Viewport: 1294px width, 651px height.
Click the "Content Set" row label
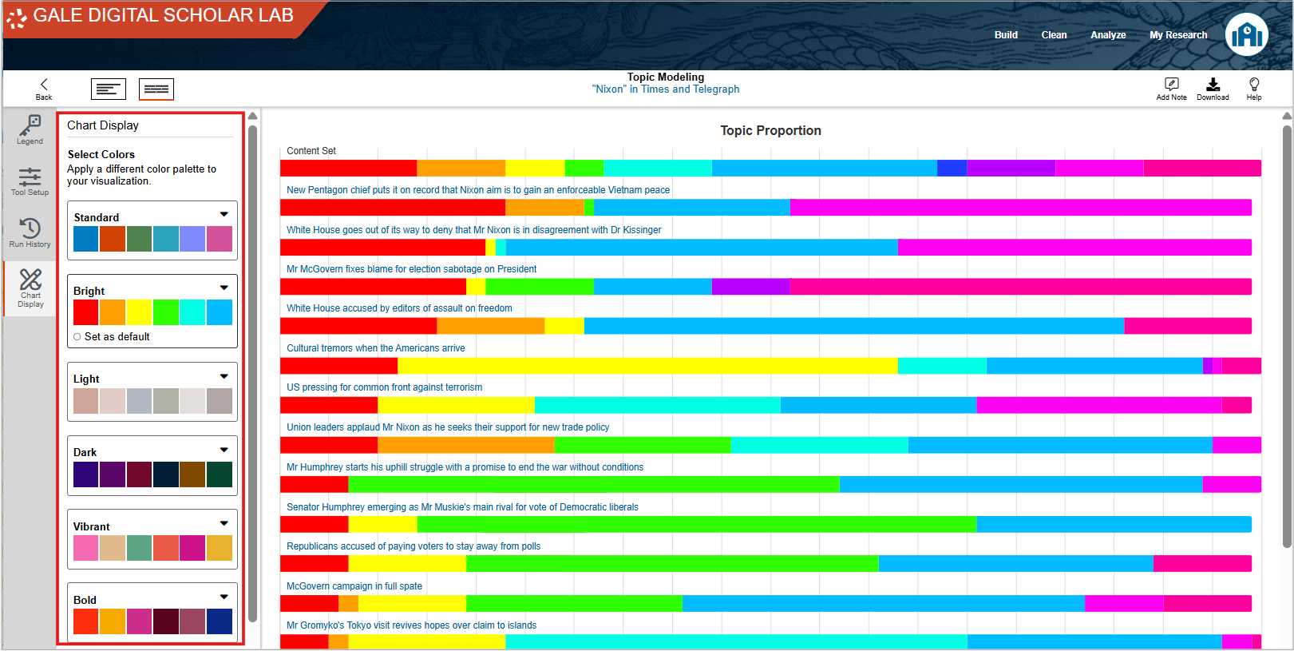pos(311,151)
